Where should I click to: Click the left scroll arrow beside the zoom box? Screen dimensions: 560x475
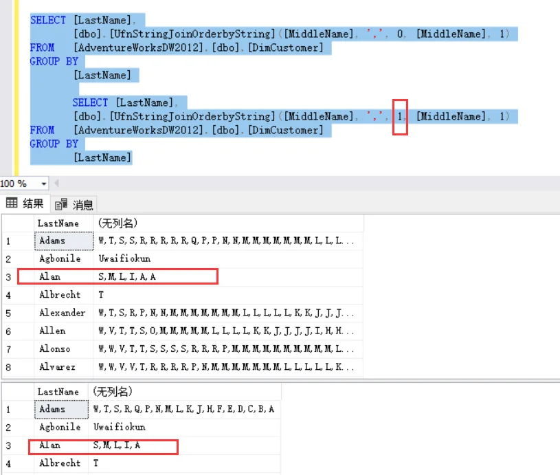[x=56, y=184]
